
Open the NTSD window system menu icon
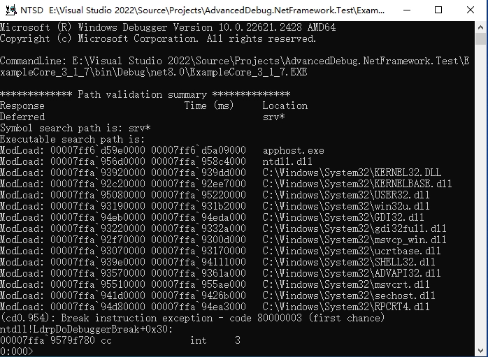pyautogui.click(x=11, y=10)
